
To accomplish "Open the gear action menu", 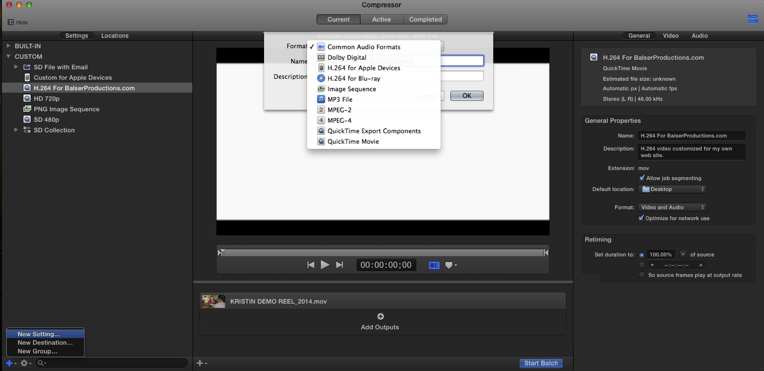I will (x=25, y=363).
